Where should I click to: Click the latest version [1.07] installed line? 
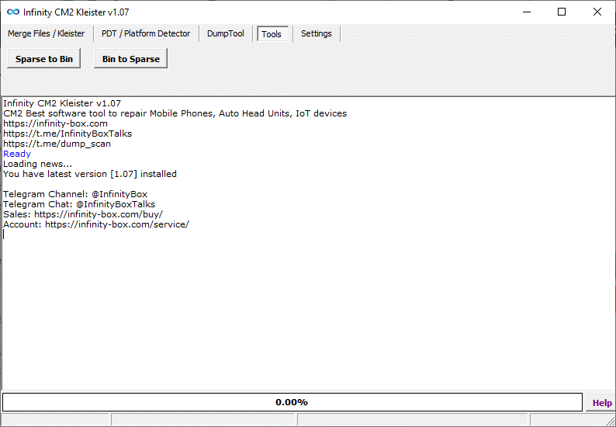pos(90,174)
